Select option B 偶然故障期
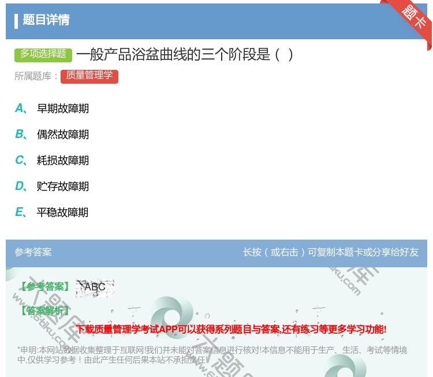The height and width of the screenshot is (377, 433). pyautogui.click(x=52, y=134)
